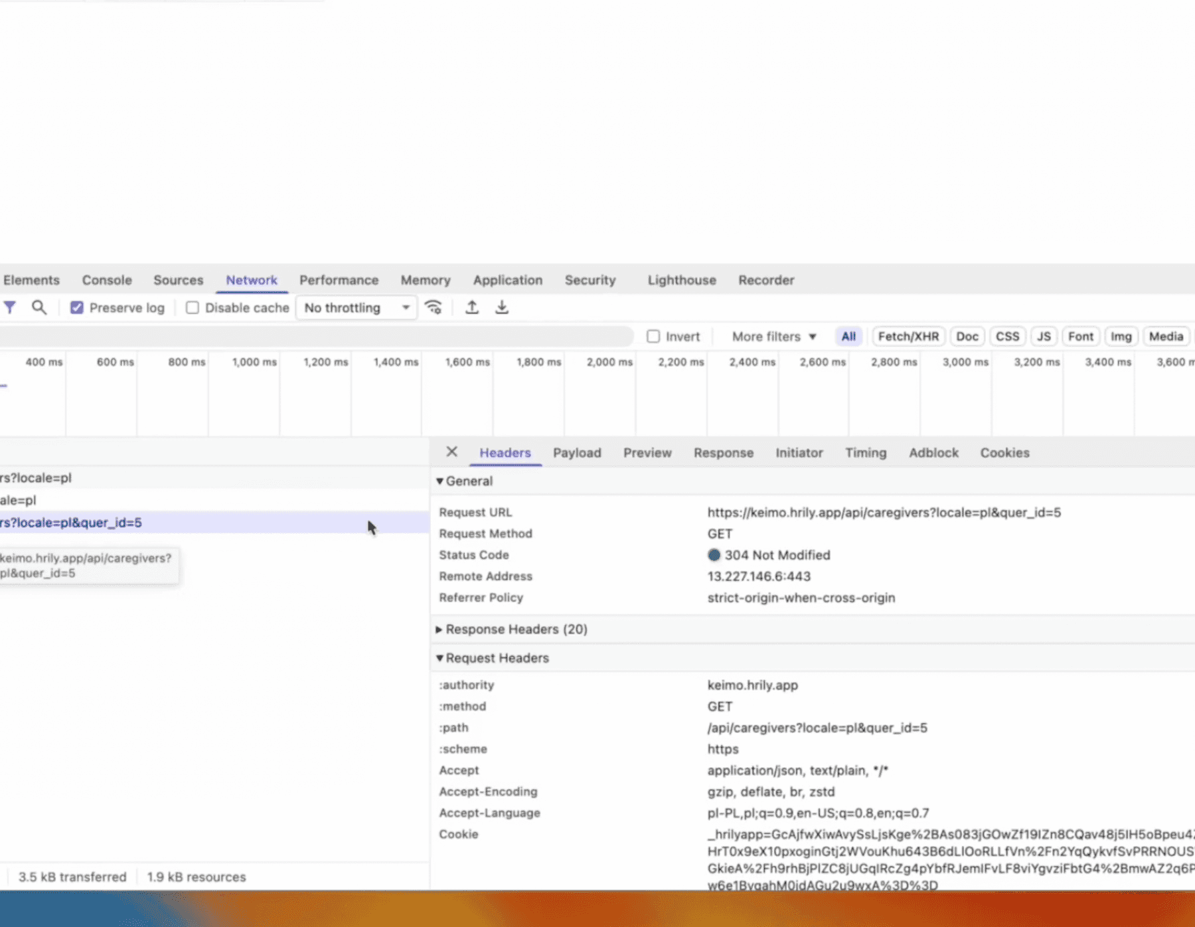1195x927 pixels.
Task: Click the 304 Not Modified status value
Action: 777,555
